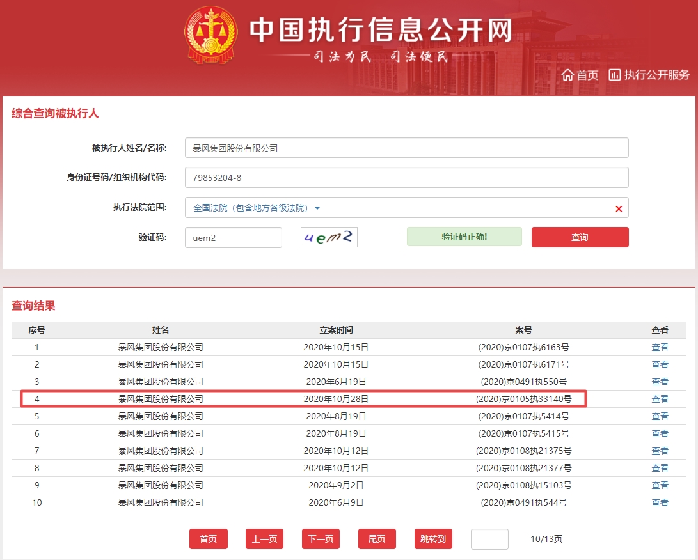Select row number 7 in results
Screen dimensions: 698x560
click(36, 451)
